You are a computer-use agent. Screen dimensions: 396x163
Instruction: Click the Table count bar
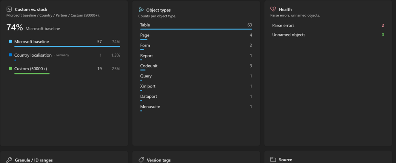[x=196, y=29]
